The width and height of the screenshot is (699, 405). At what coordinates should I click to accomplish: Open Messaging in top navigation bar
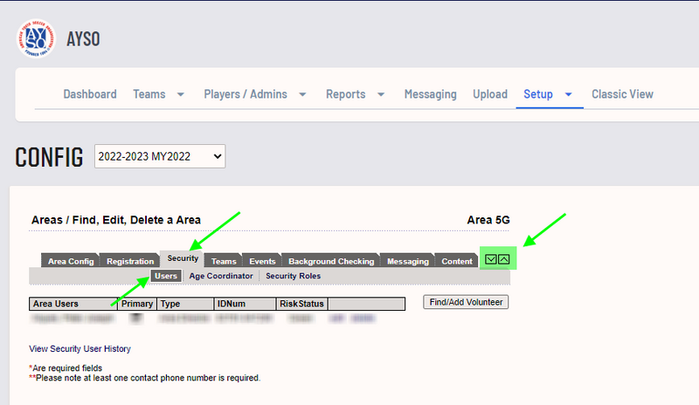click(x=430, y=94)
